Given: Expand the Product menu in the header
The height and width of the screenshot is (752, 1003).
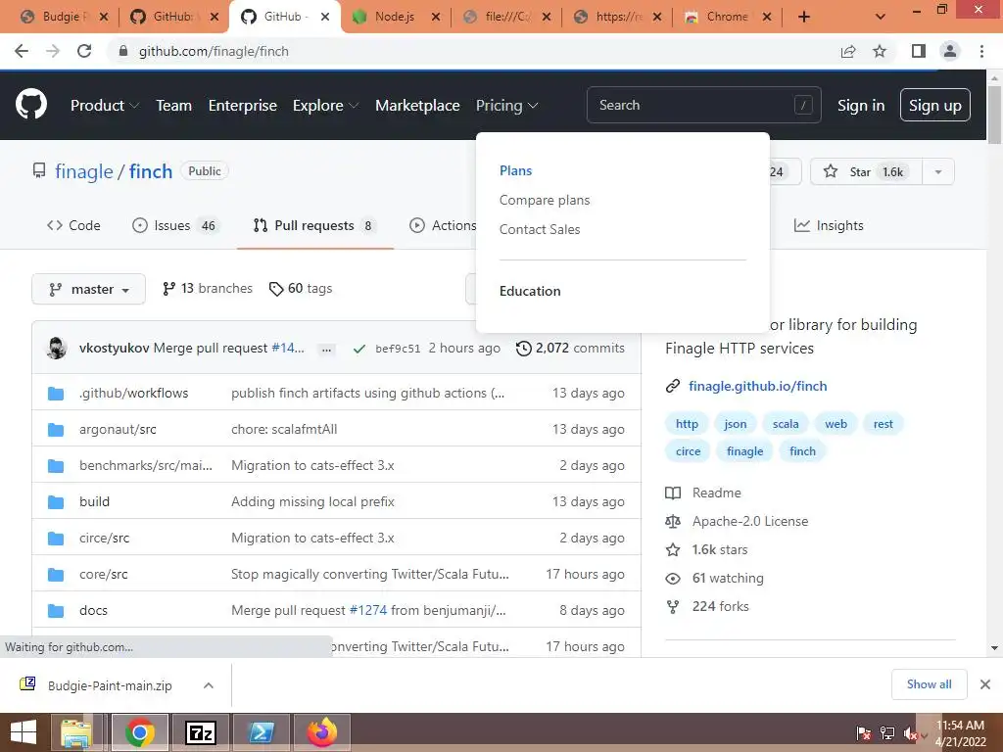Looking at the screenshot, I should 104,106.
